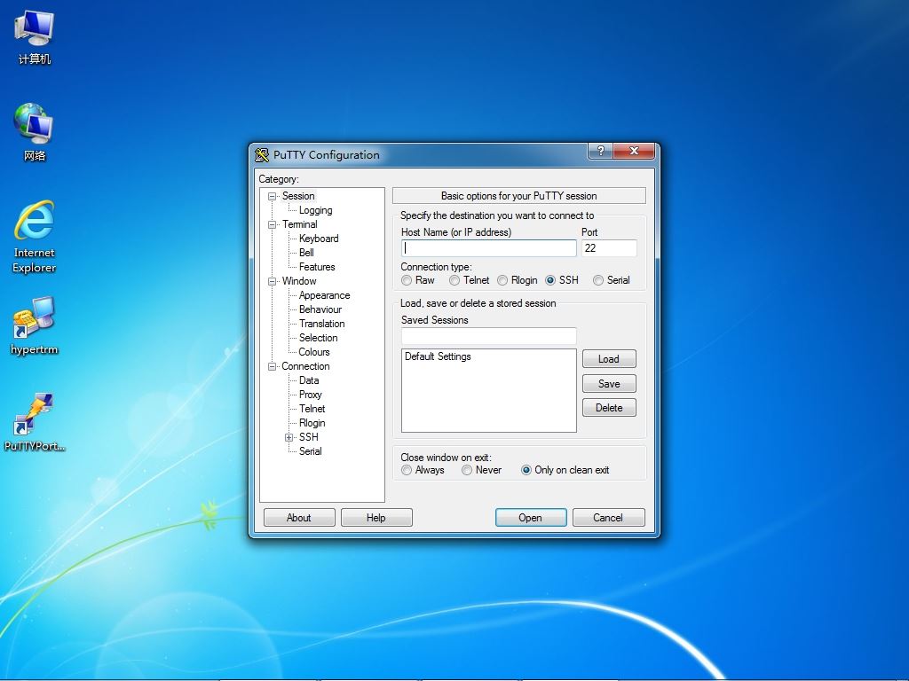The height and width of the screenshot is (681, 909).
Task: Select the Connection category
Action: point(305,366)
